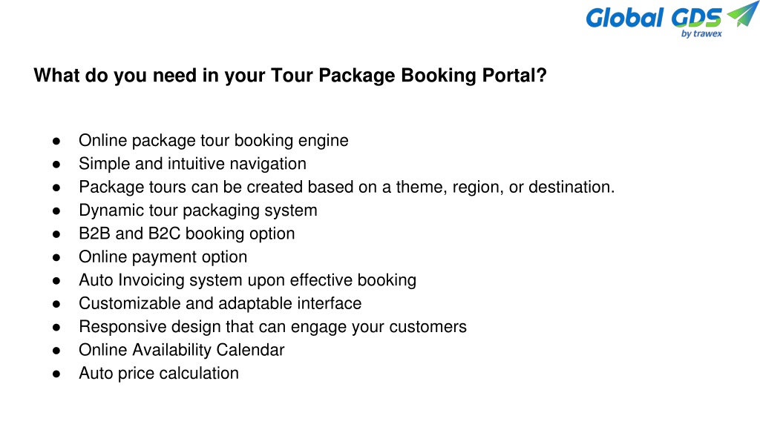
Task: Click the 'Responsive design' bullet text
Action: click(272, 327)
